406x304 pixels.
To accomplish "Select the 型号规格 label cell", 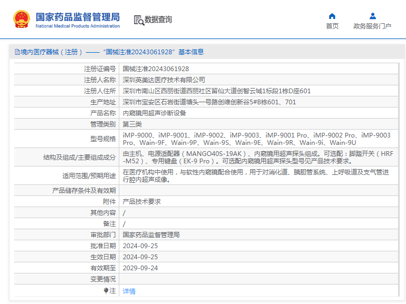I will (67, 139).
